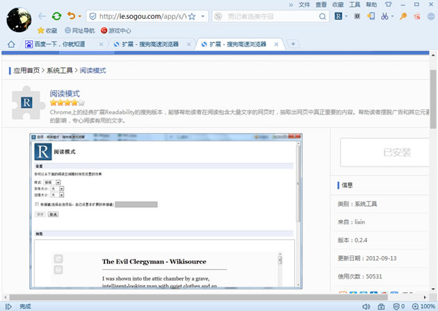Bookmark page with the star icon
The width and height of the screenshot is (438, 311).
192,17
